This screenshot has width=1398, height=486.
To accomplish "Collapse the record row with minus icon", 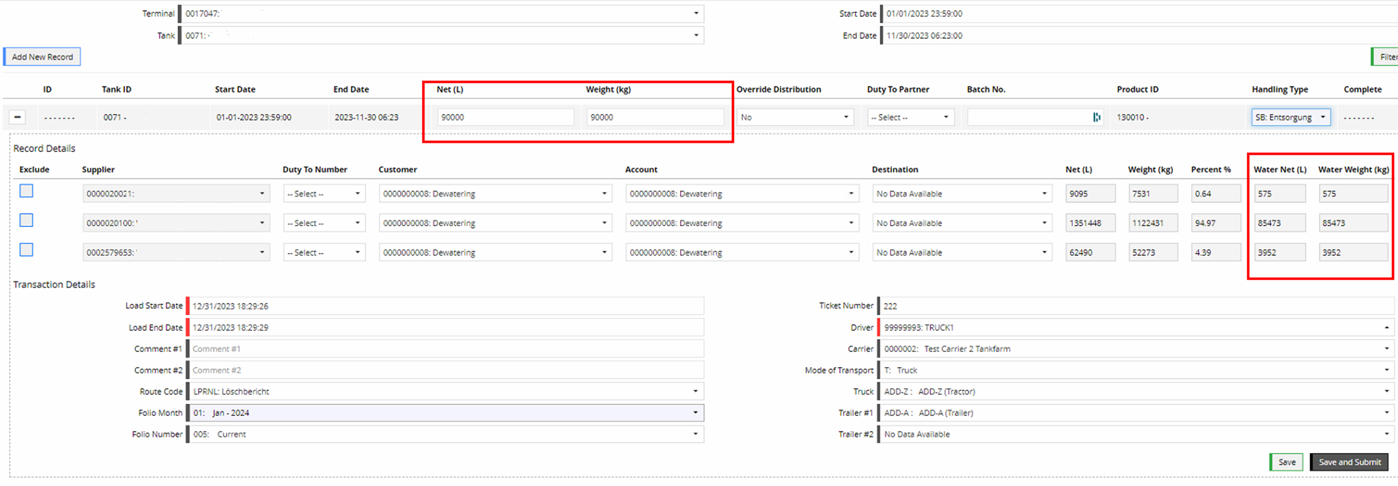I will coord(17,117).
